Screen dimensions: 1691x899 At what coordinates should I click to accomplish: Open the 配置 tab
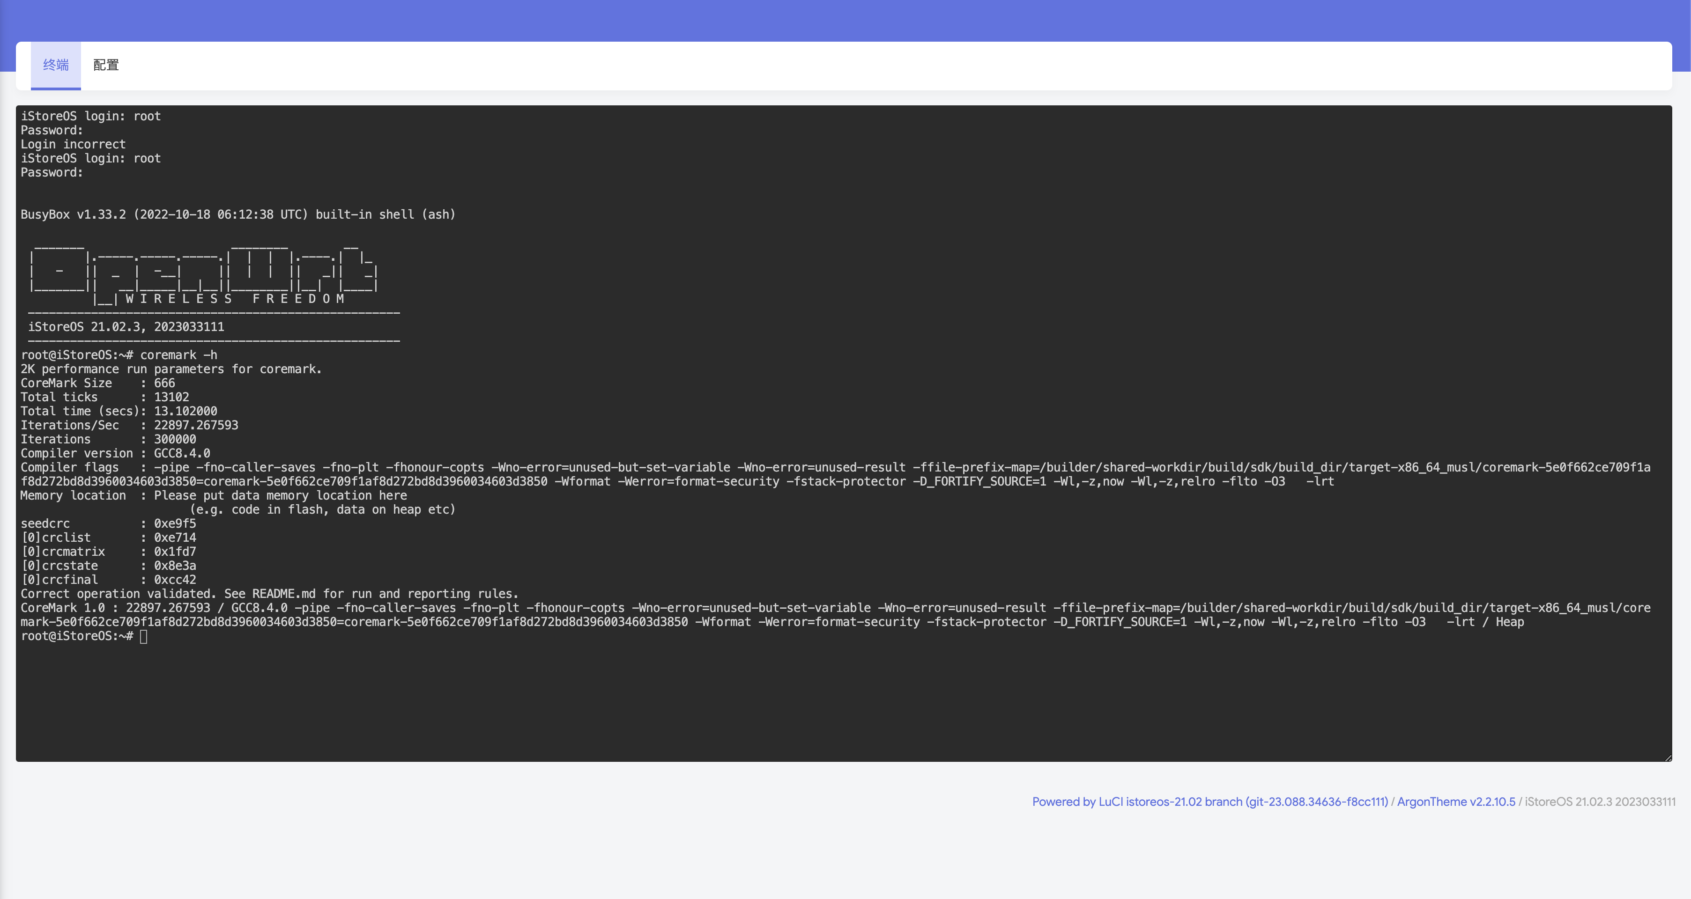pos(106,65)
